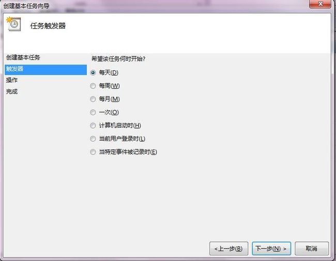Go to the 操作 step
Screen dimensions: 336x261
pos(11,80)
